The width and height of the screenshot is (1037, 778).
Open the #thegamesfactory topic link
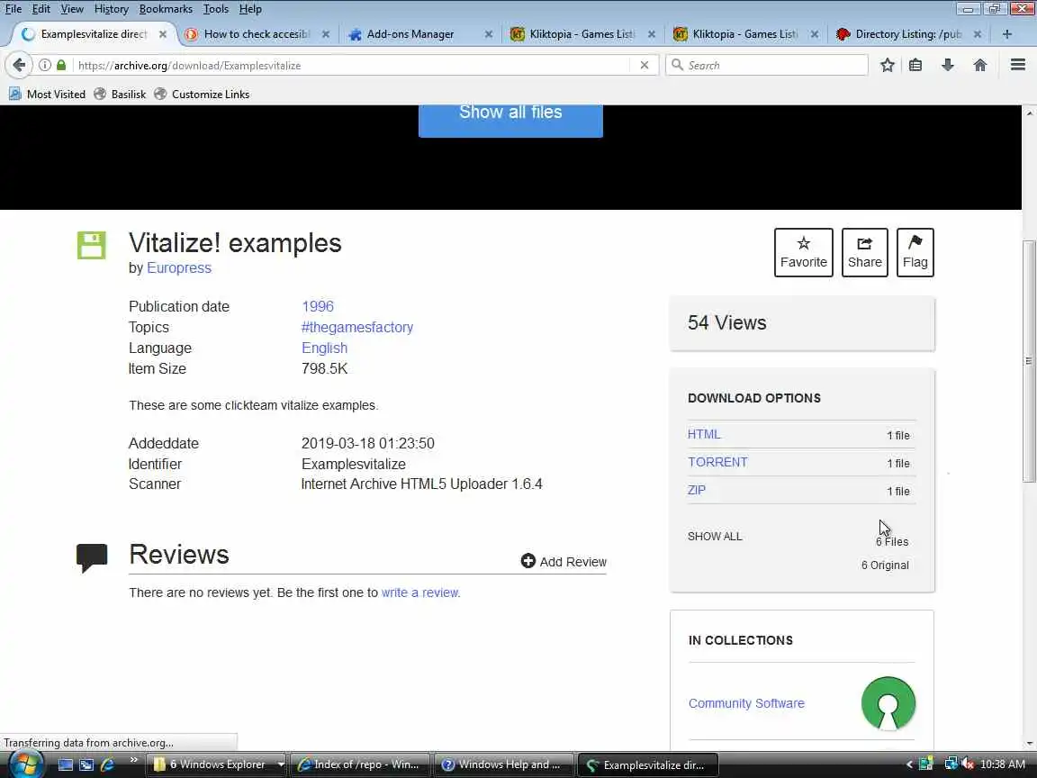pos(357,328)
